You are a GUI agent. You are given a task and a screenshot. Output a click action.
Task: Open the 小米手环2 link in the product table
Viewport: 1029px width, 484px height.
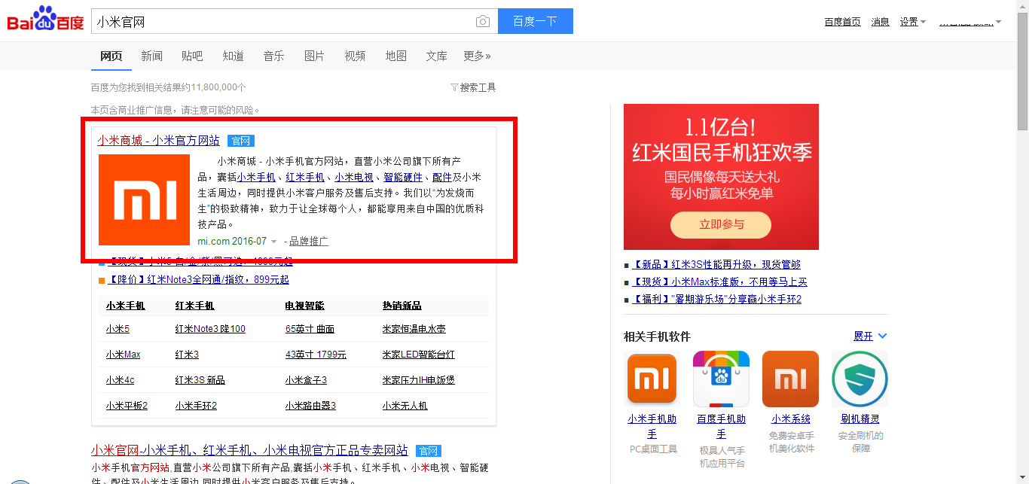pos(196,406)
